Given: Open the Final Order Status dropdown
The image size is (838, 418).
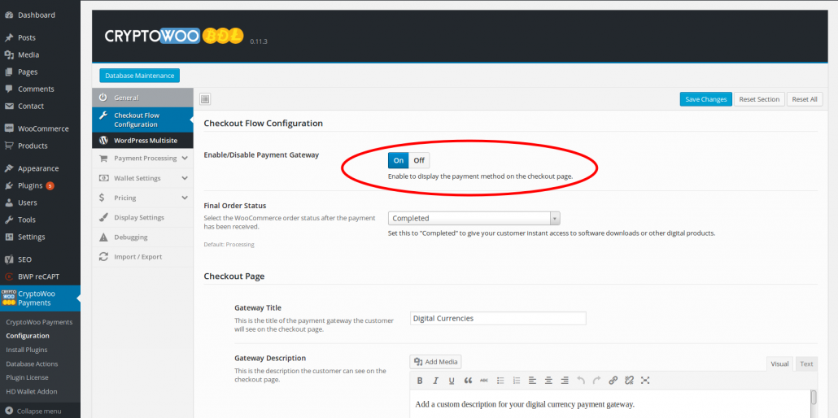Looking at the screenshot, I should (474, 218).
